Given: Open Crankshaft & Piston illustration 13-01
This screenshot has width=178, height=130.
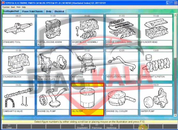Looking at the screenshot, I should (156, 65).
